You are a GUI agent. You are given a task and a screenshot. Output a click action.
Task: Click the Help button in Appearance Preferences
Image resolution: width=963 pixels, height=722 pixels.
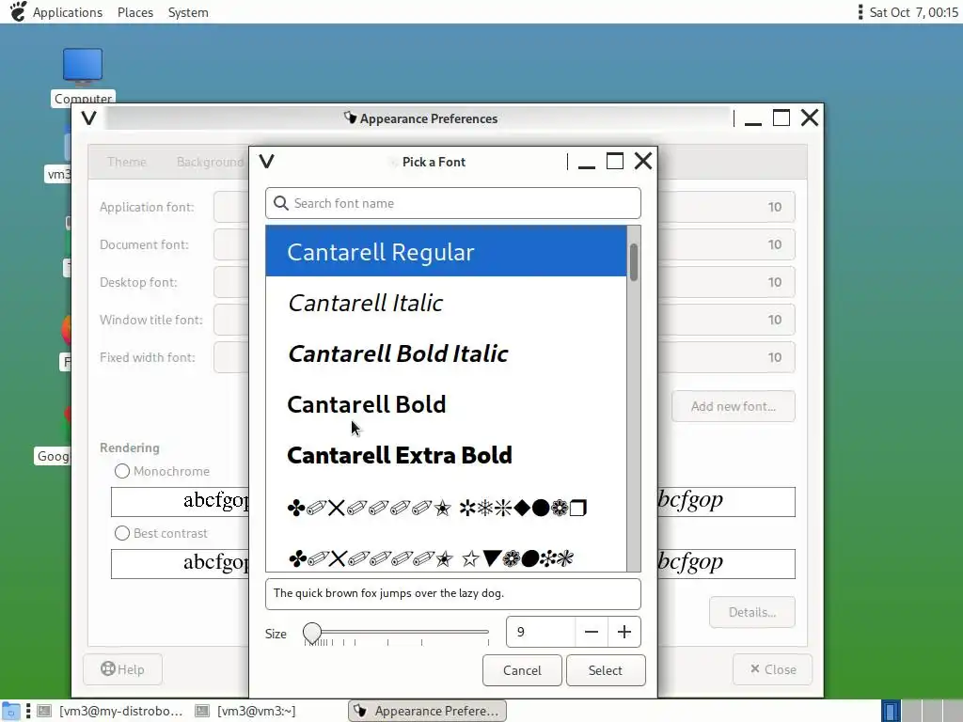(123, 669)
